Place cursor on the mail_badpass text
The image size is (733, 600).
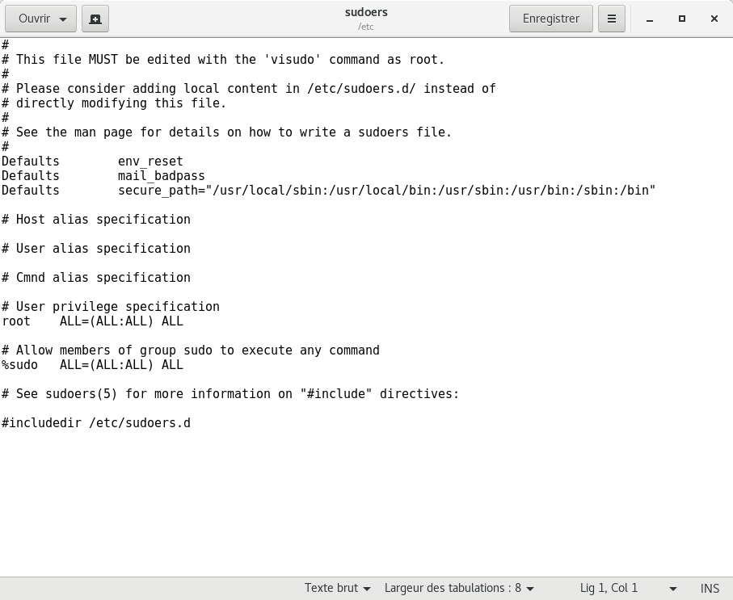(161, 176)
